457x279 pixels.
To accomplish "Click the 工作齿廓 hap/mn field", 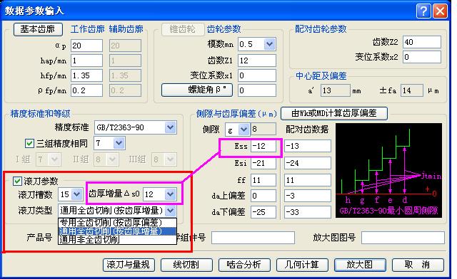I will pyautogui.click(x=86, y=60).
